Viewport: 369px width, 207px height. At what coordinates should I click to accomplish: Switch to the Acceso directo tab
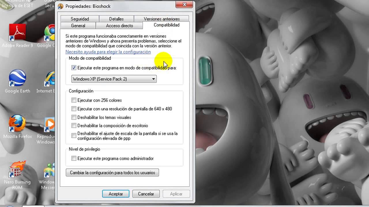click(119, 26)
